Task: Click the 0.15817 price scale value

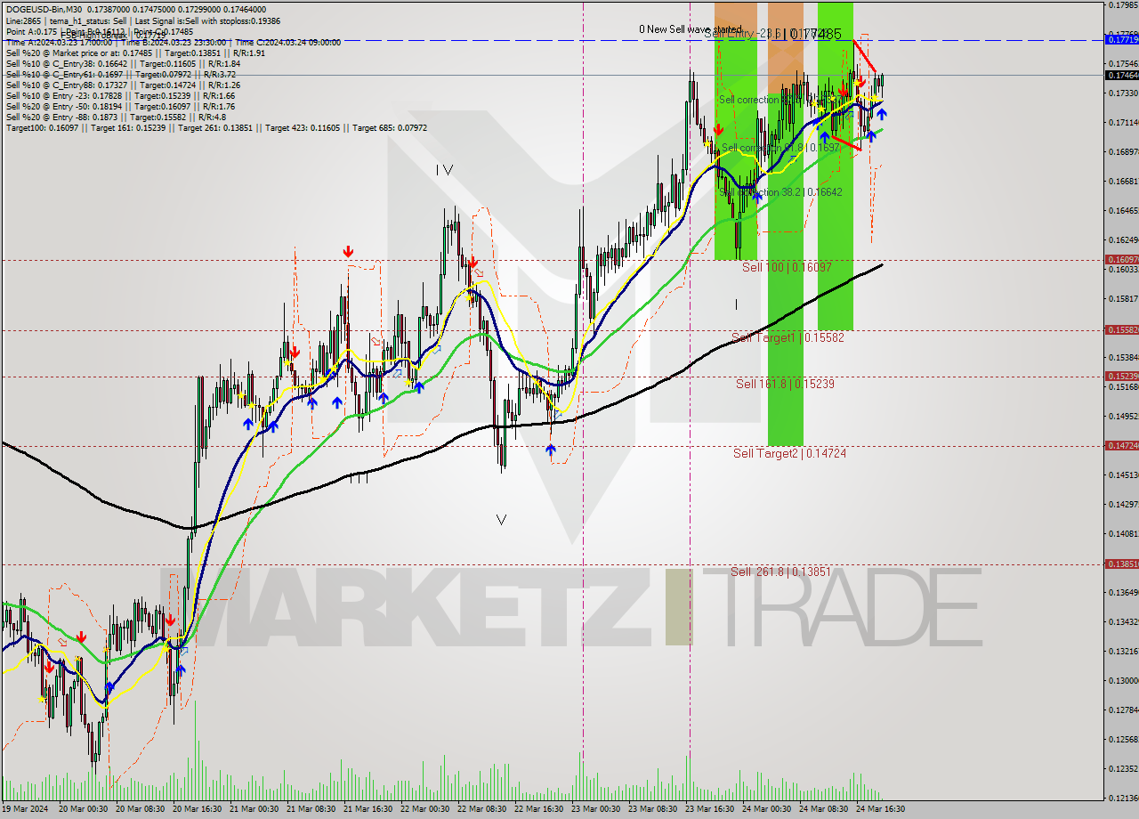Action: 1123,298
